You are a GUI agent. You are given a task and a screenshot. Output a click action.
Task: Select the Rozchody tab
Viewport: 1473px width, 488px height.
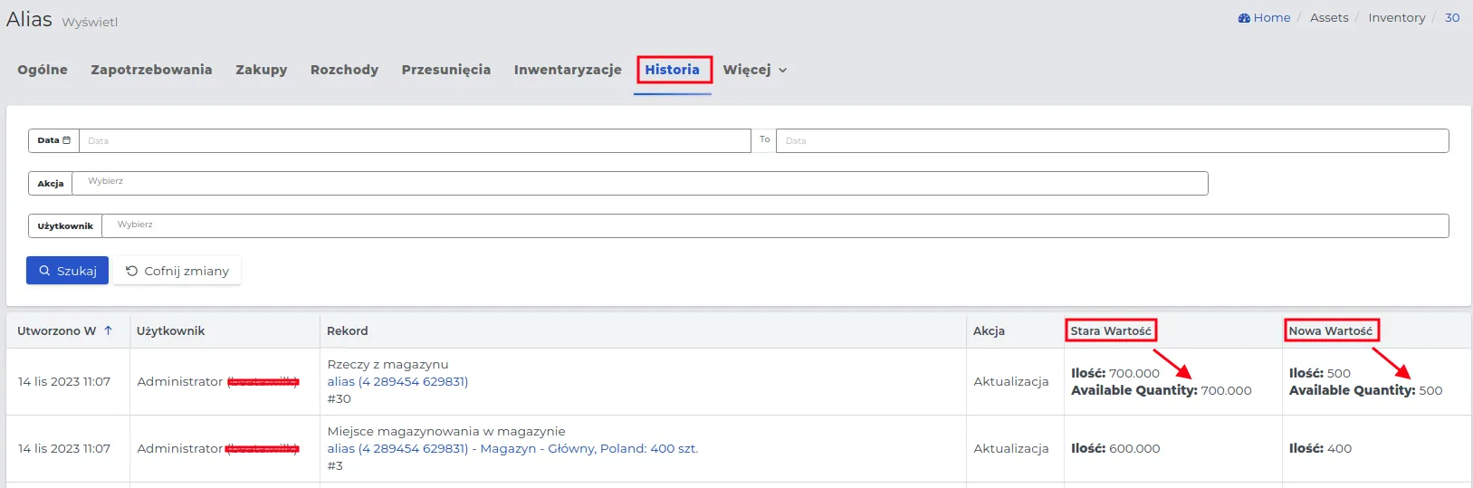pos(344,70)
